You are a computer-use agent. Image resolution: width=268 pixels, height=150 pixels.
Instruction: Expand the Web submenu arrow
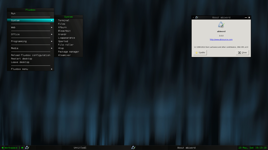coord(52,27)
